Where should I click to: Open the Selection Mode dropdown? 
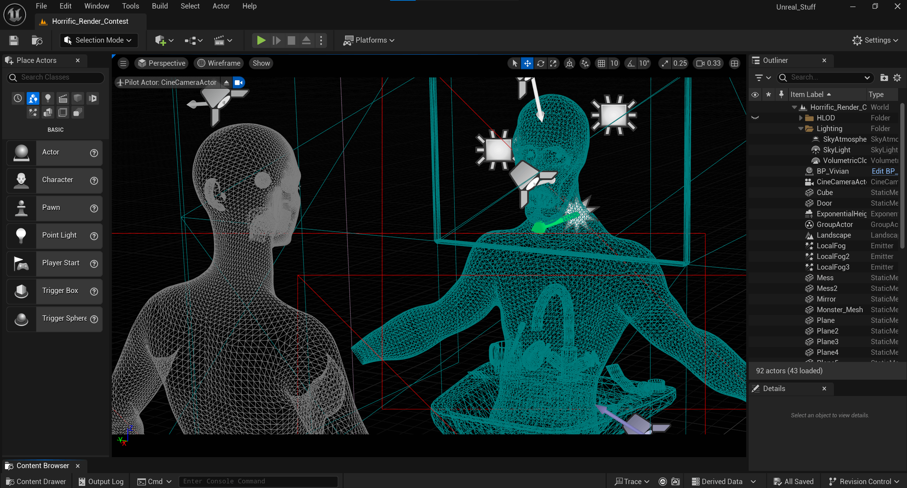[98, 40]
